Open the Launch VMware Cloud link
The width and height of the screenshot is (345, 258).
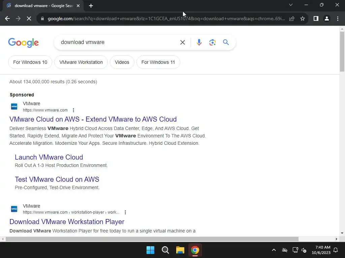[x=49, y=157]
